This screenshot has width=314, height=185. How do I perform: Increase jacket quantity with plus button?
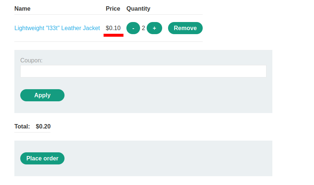pos(154,28)
